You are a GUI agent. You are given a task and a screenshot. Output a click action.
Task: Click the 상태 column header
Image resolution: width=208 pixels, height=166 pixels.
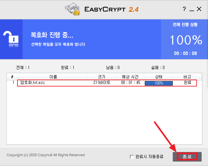pos(158,77)
